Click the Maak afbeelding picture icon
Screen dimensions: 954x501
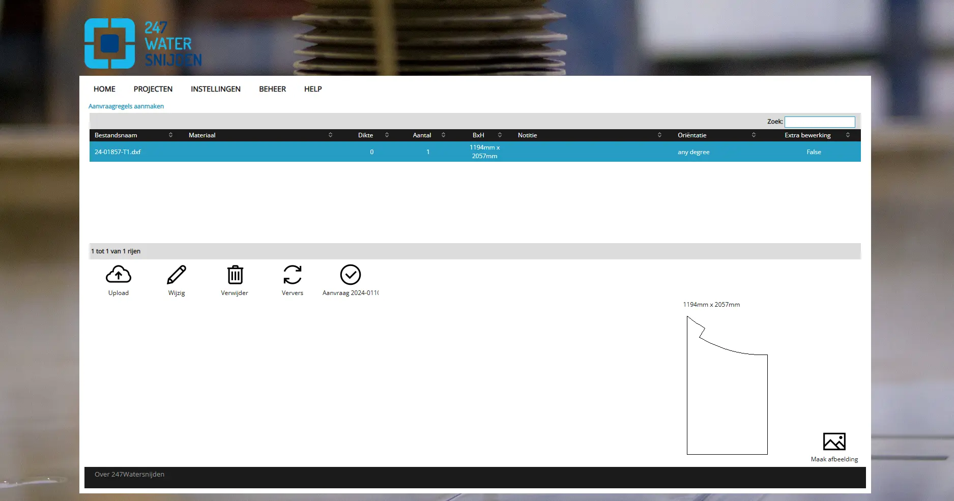tap(834, 441)
